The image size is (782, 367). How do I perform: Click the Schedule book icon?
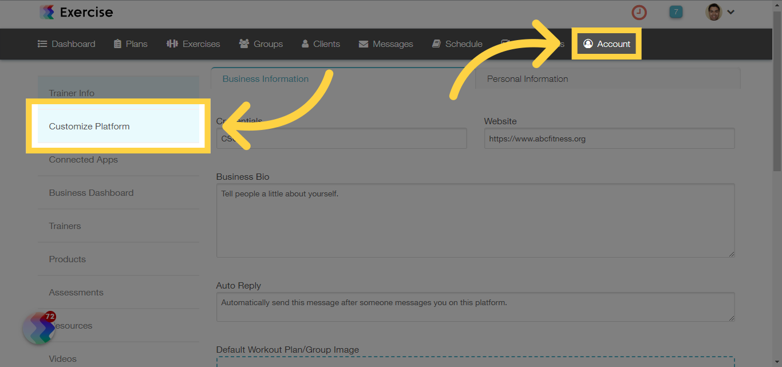(436, 44)
